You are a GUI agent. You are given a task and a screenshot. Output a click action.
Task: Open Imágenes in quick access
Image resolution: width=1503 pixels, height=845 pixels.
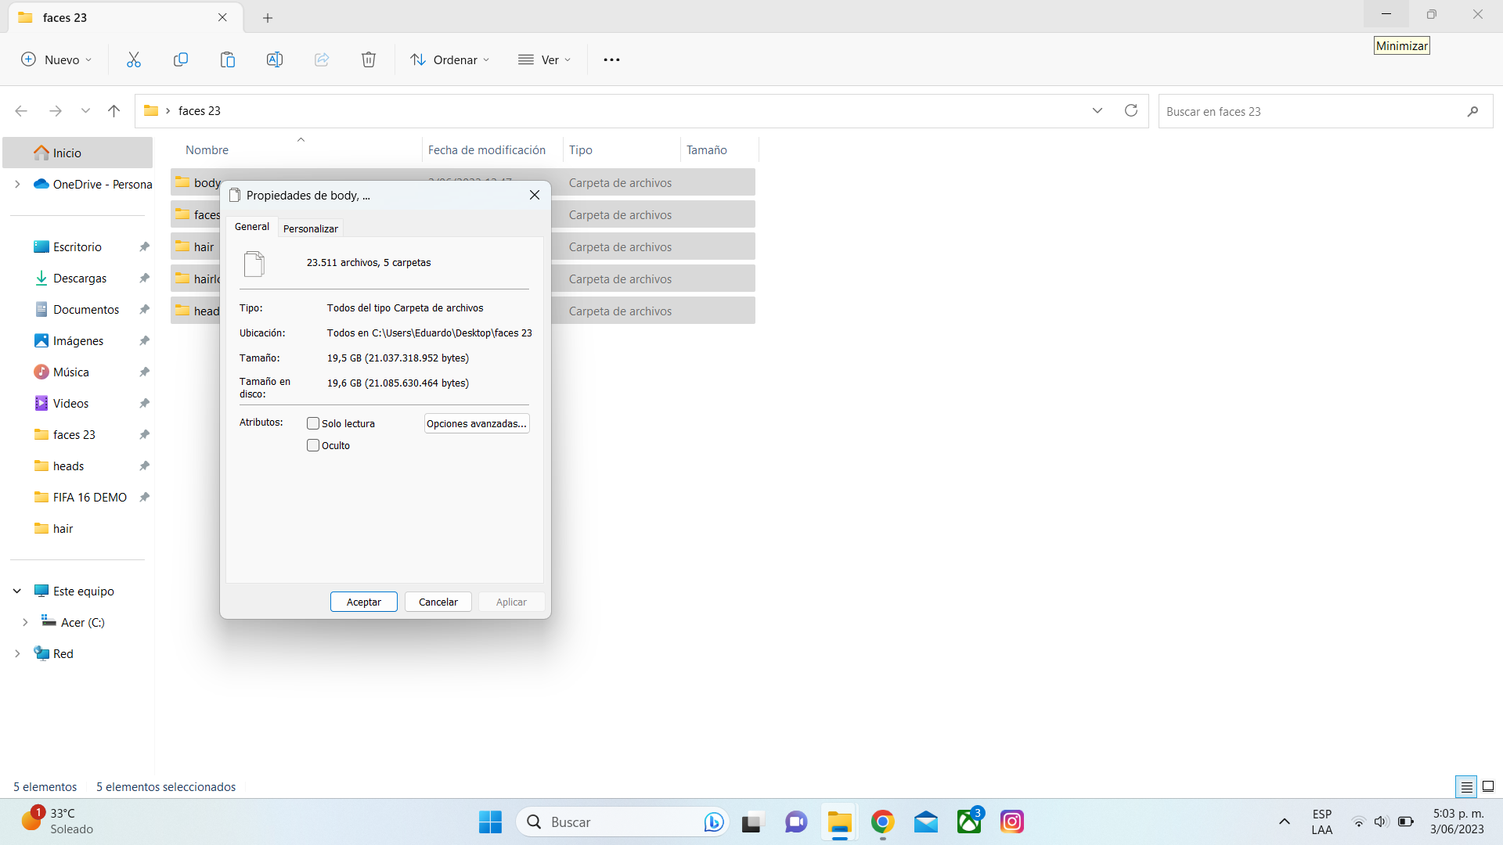pos(78,340)
